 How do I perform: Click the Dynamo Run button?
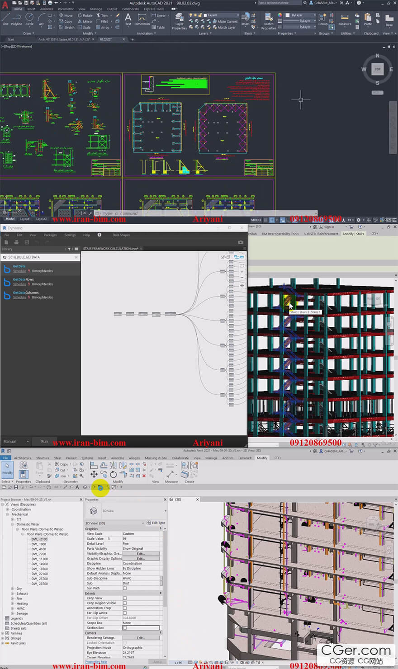click(x=44, y=441)
